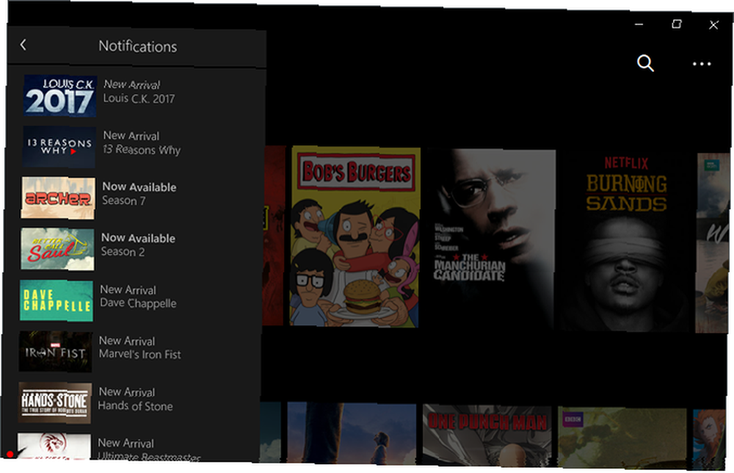Select The Manchurian Candidate poster
Viewport: 734px width, 473px height.
(x=491, y=239)
